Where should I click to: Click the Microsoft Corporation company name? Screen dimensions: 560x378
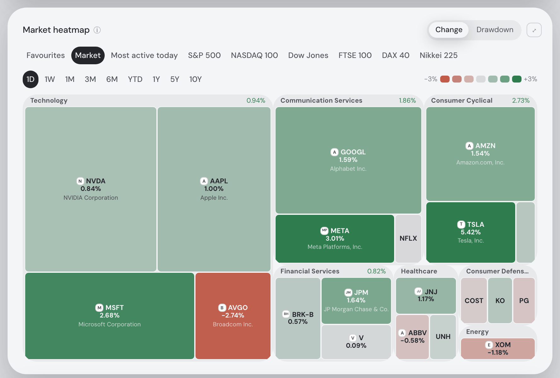[110, 324]
